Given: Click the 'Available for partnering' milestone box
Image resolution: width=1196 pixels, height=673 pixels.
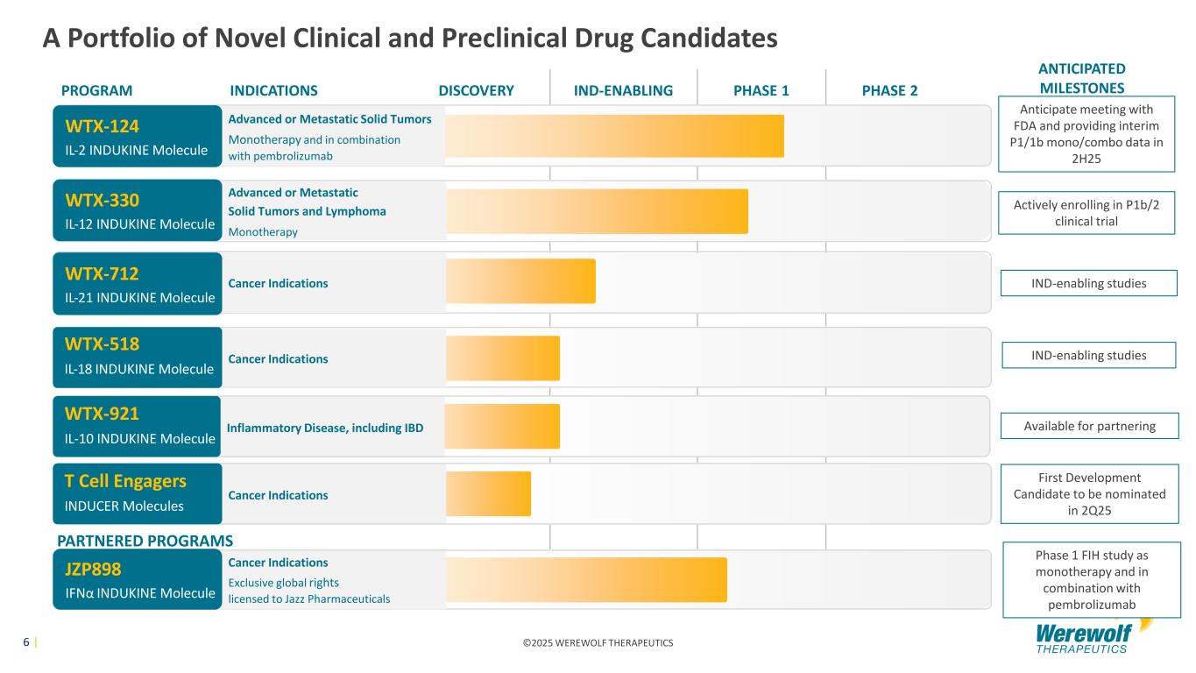Looking at the screenshot, I should click(x=1089, y=426).
